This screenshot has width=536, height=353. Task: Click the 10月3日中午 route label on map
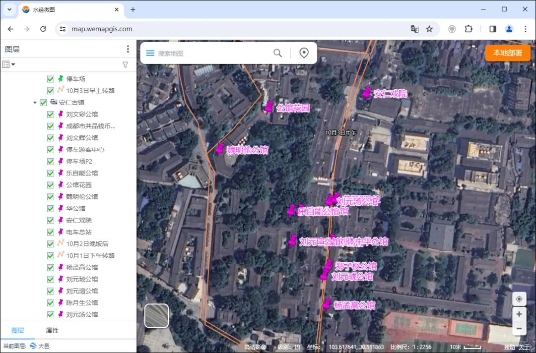click(x=340, y=132)
